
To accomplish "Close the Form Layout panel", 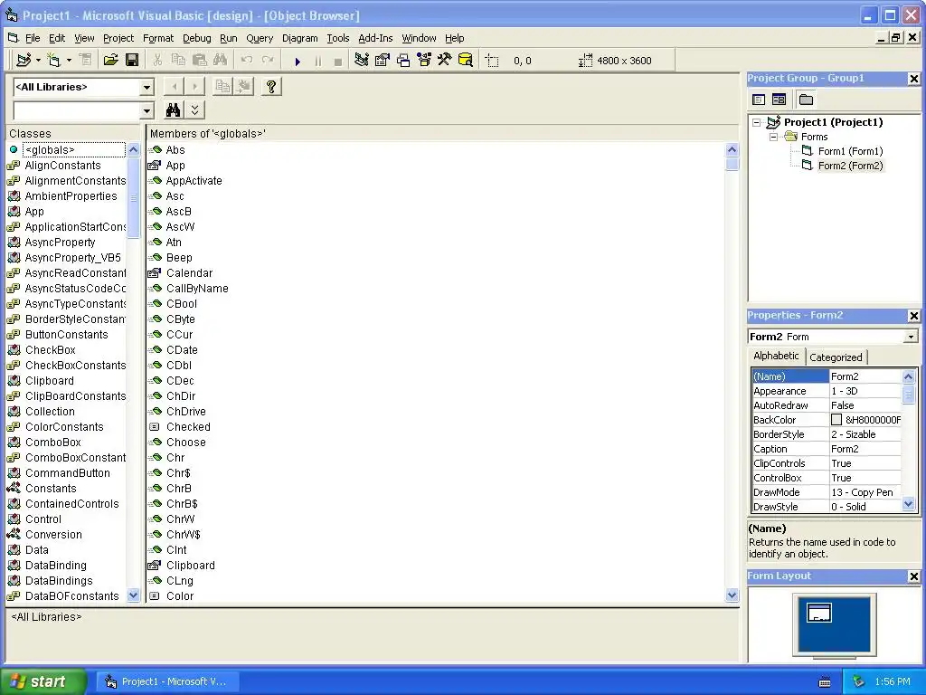I will coord(913,576).
